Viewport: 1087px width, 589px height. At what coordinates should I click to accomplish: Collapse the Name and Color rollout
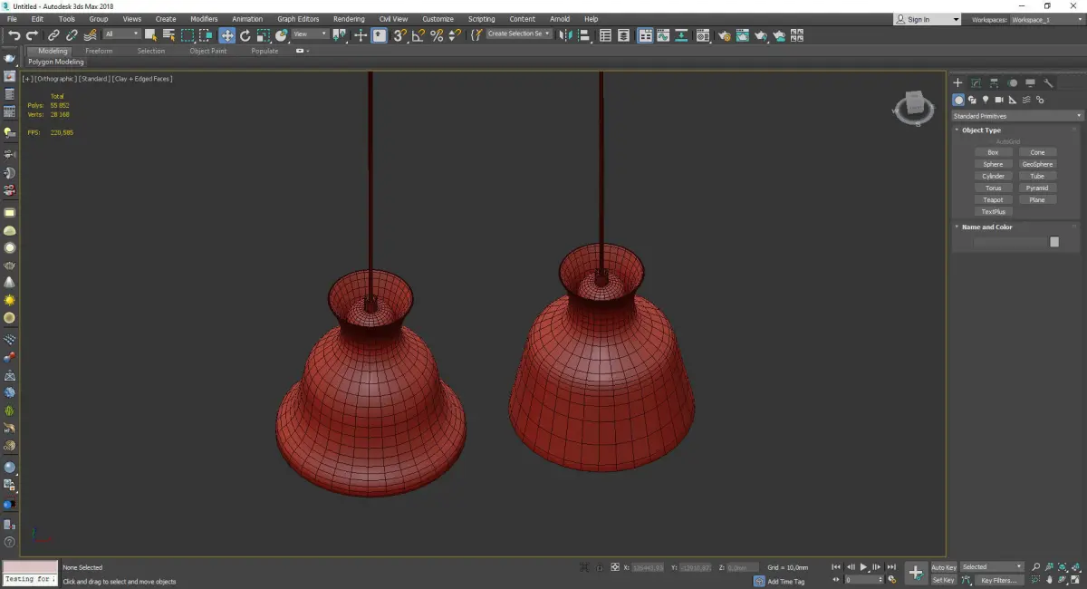(986, 227)
